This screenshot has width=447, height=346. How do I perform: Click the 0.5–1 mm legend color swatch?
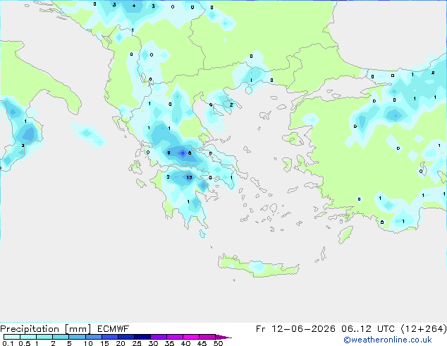coord(28,337)
